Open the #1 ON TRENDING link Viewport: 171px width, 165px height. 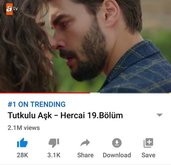coord(36,104)
